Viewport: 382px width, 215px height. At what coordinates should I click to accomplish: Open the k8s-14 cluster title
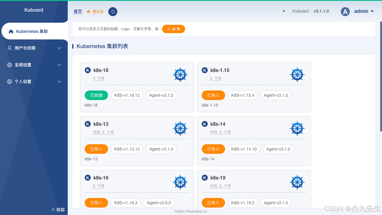pyautogui.click(x=218, y=124)
